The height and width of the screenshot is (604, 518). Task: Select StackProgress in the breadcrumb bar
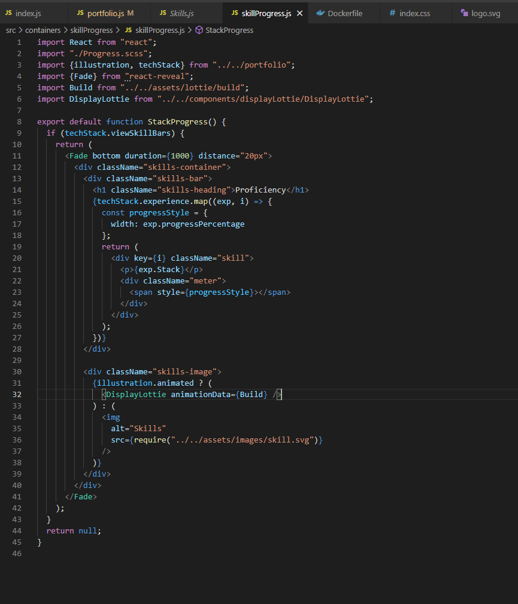click(231, 30)
